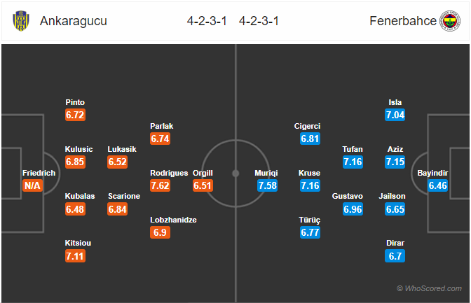Click Dirar's 6.7 rating badge
Screen dimensions: 471x303
[395, 256]
